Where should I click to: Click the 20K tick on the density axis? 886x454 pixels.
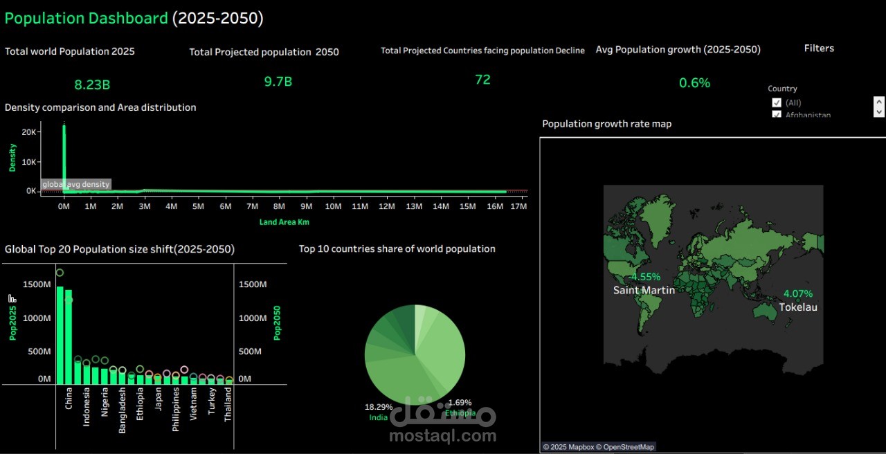(x=29, y=132)
